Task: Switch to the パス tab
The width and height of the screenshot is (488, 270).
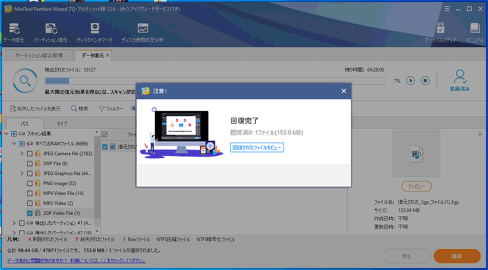Action: (24, 124)
